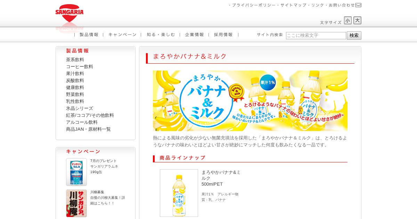Select 炭酸飲料 in sidebar

point(75,81)
